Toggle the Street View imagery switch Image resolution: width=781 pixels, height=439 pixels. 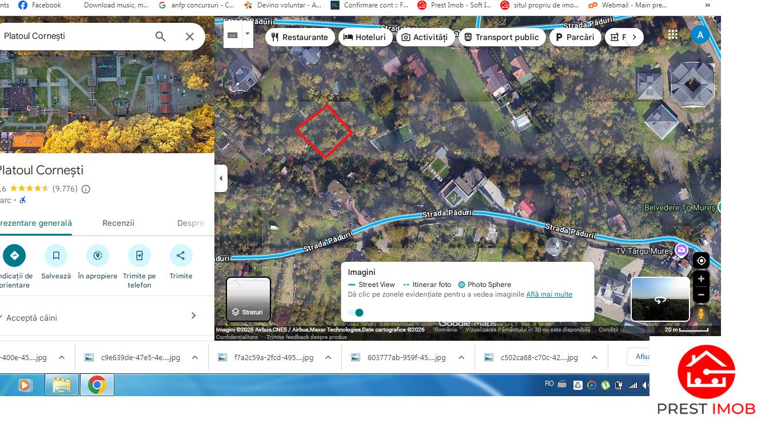356,313
